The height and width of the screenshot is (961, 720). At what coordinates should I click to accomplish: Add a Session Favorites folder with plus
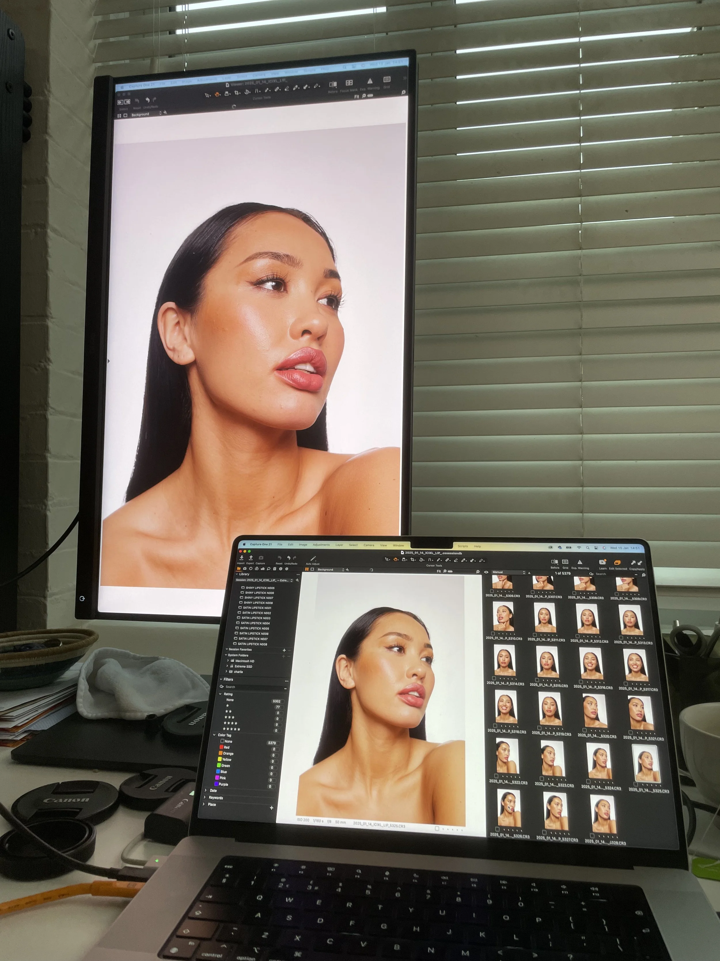pyautogui.click(x=284, y=650)
